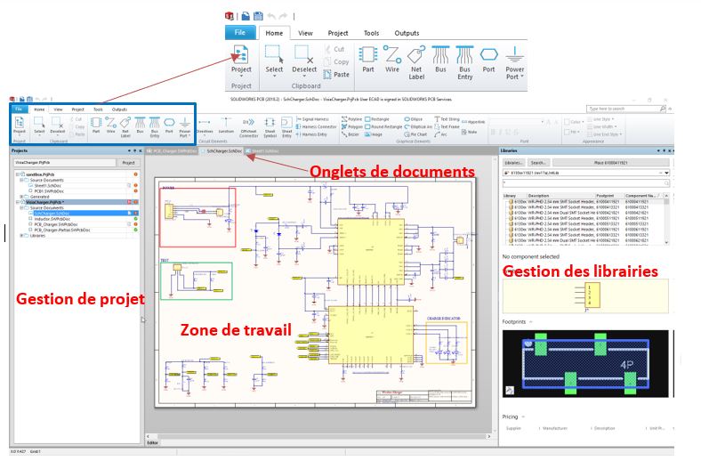
Task: Insert an Image from the Graphical Elements group
Action: tap(374, 134)
